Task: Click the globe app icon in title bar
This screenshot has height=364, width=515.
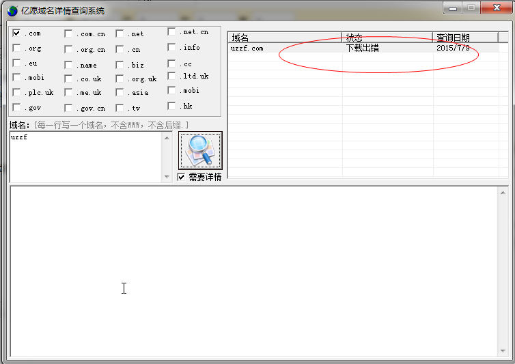Action: [x=12, y=10]
